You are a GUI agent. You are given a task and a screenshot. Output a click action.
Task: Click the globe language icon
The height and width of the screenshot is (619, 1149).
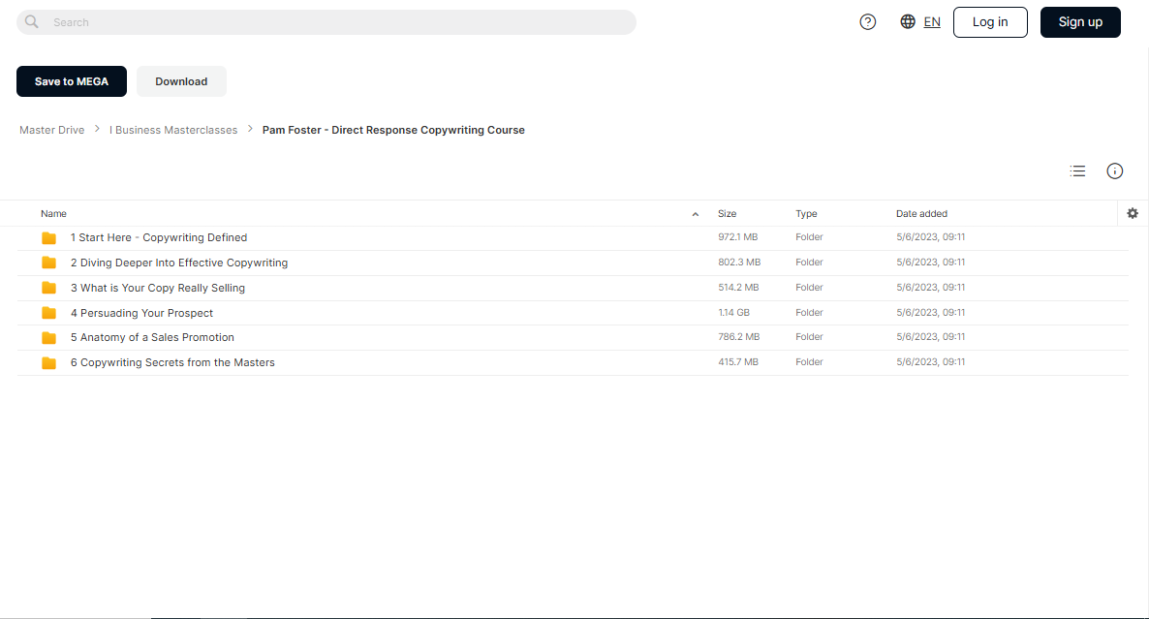(x=908, y=22)
